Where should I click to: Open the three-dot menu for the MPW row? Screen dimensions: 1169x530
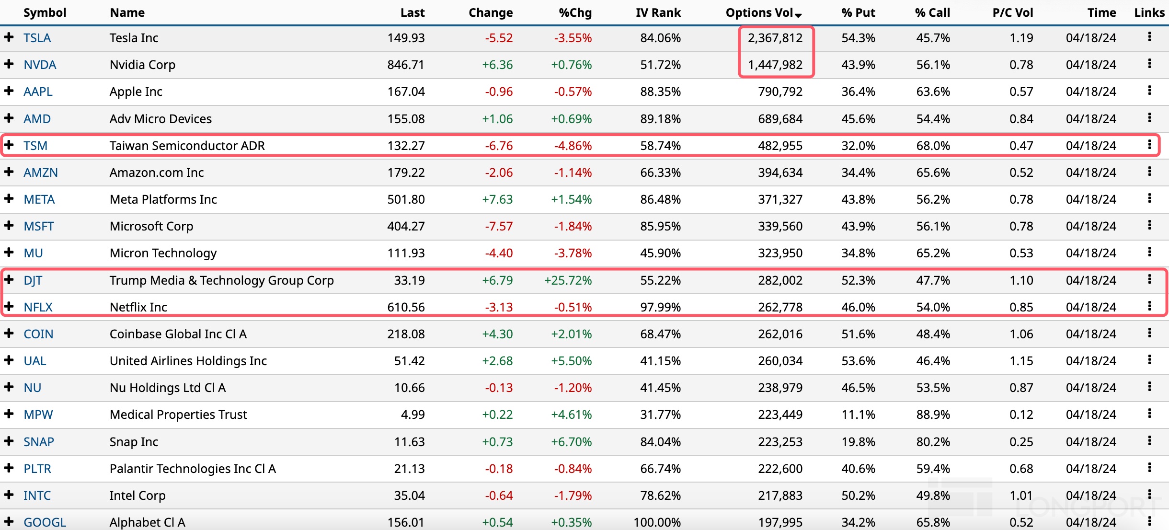tap(1149, 414)
